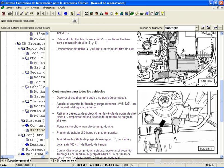Open the search term dropdown list
This screenshot has width=224, height=168.
coord(197,28)
